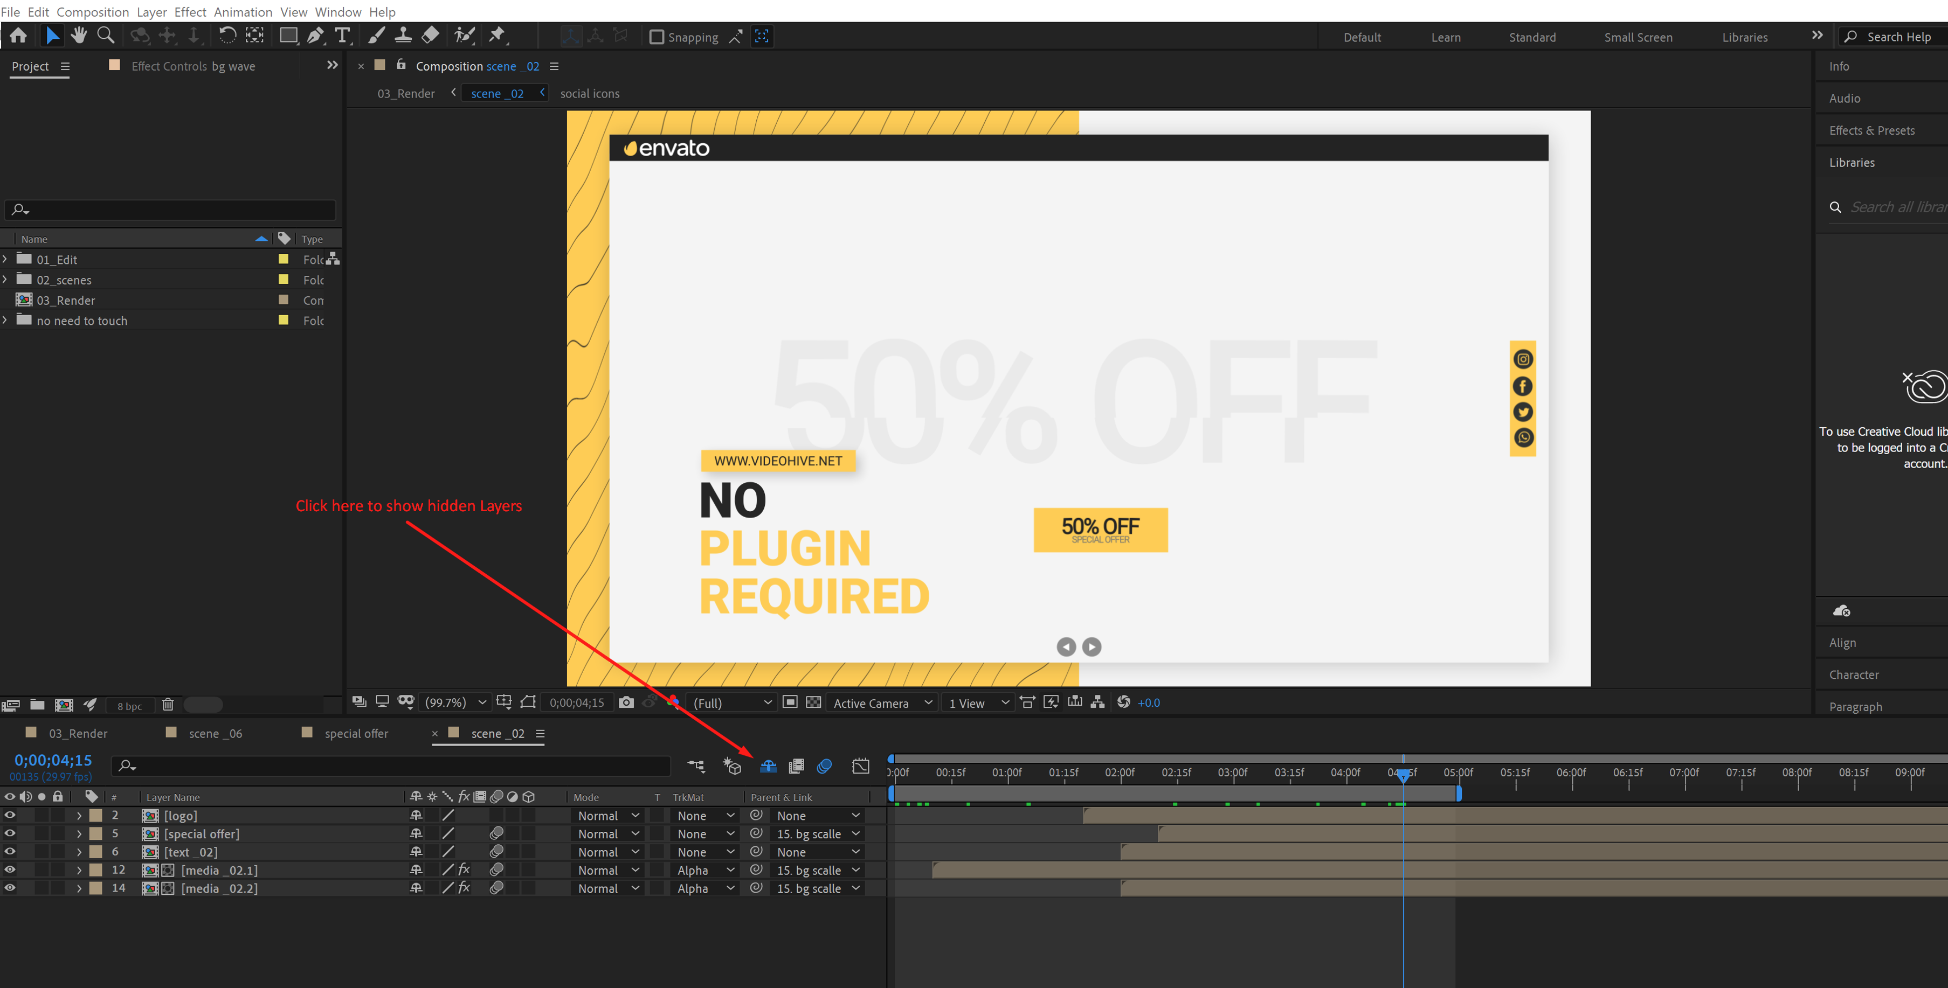
Task: Enable the Snapping checkbox
Action: pyautogui.click(x=657, y=37)
